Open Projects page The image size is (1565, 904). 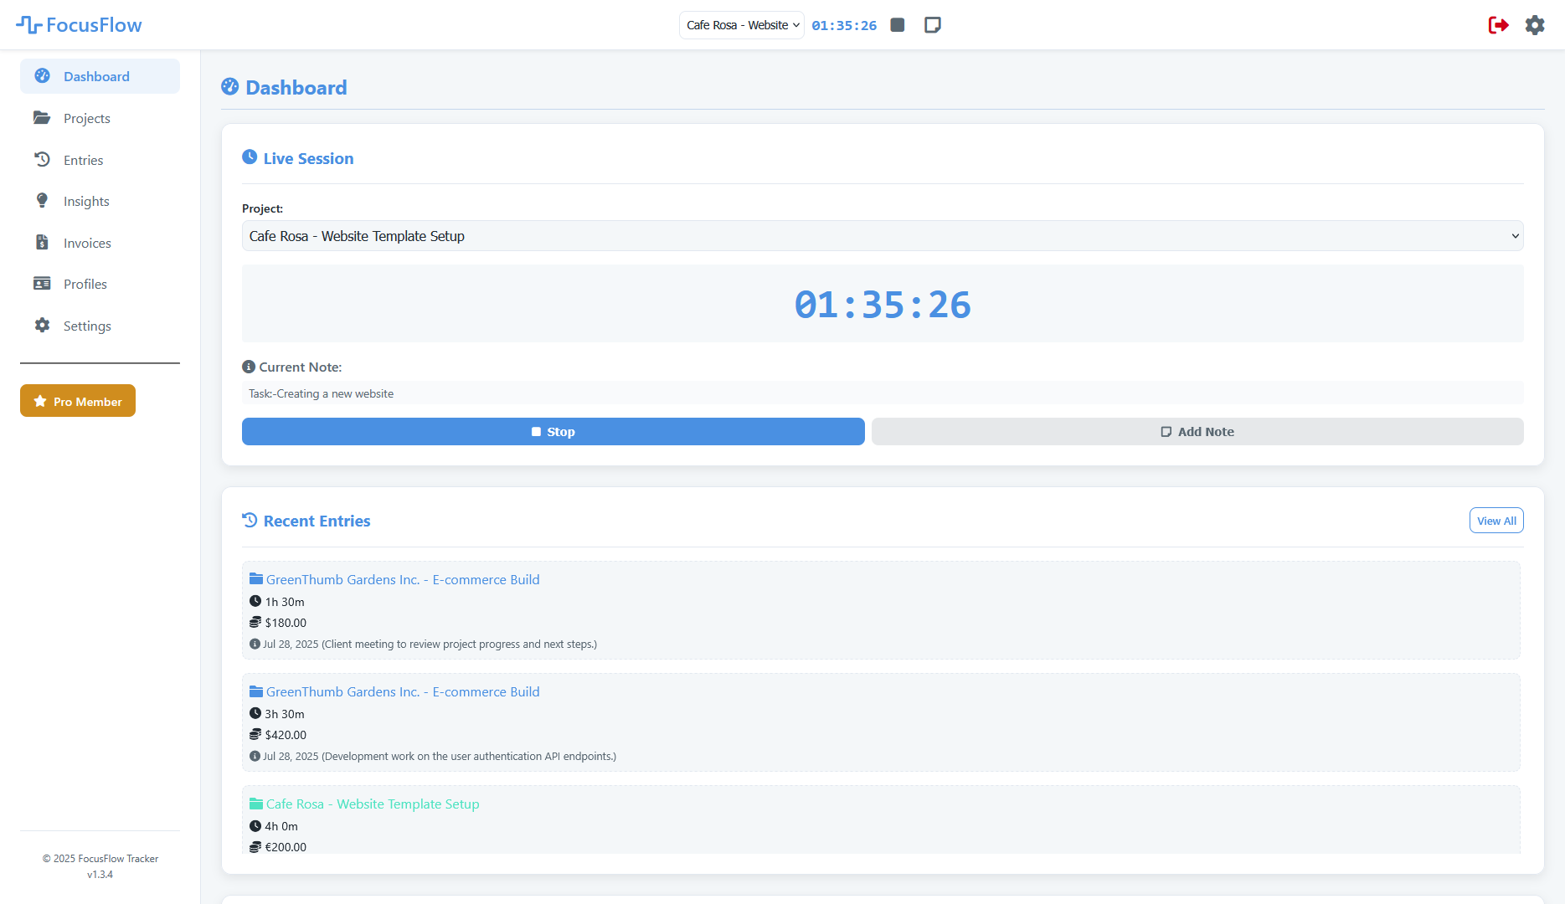tap(100, 118)
